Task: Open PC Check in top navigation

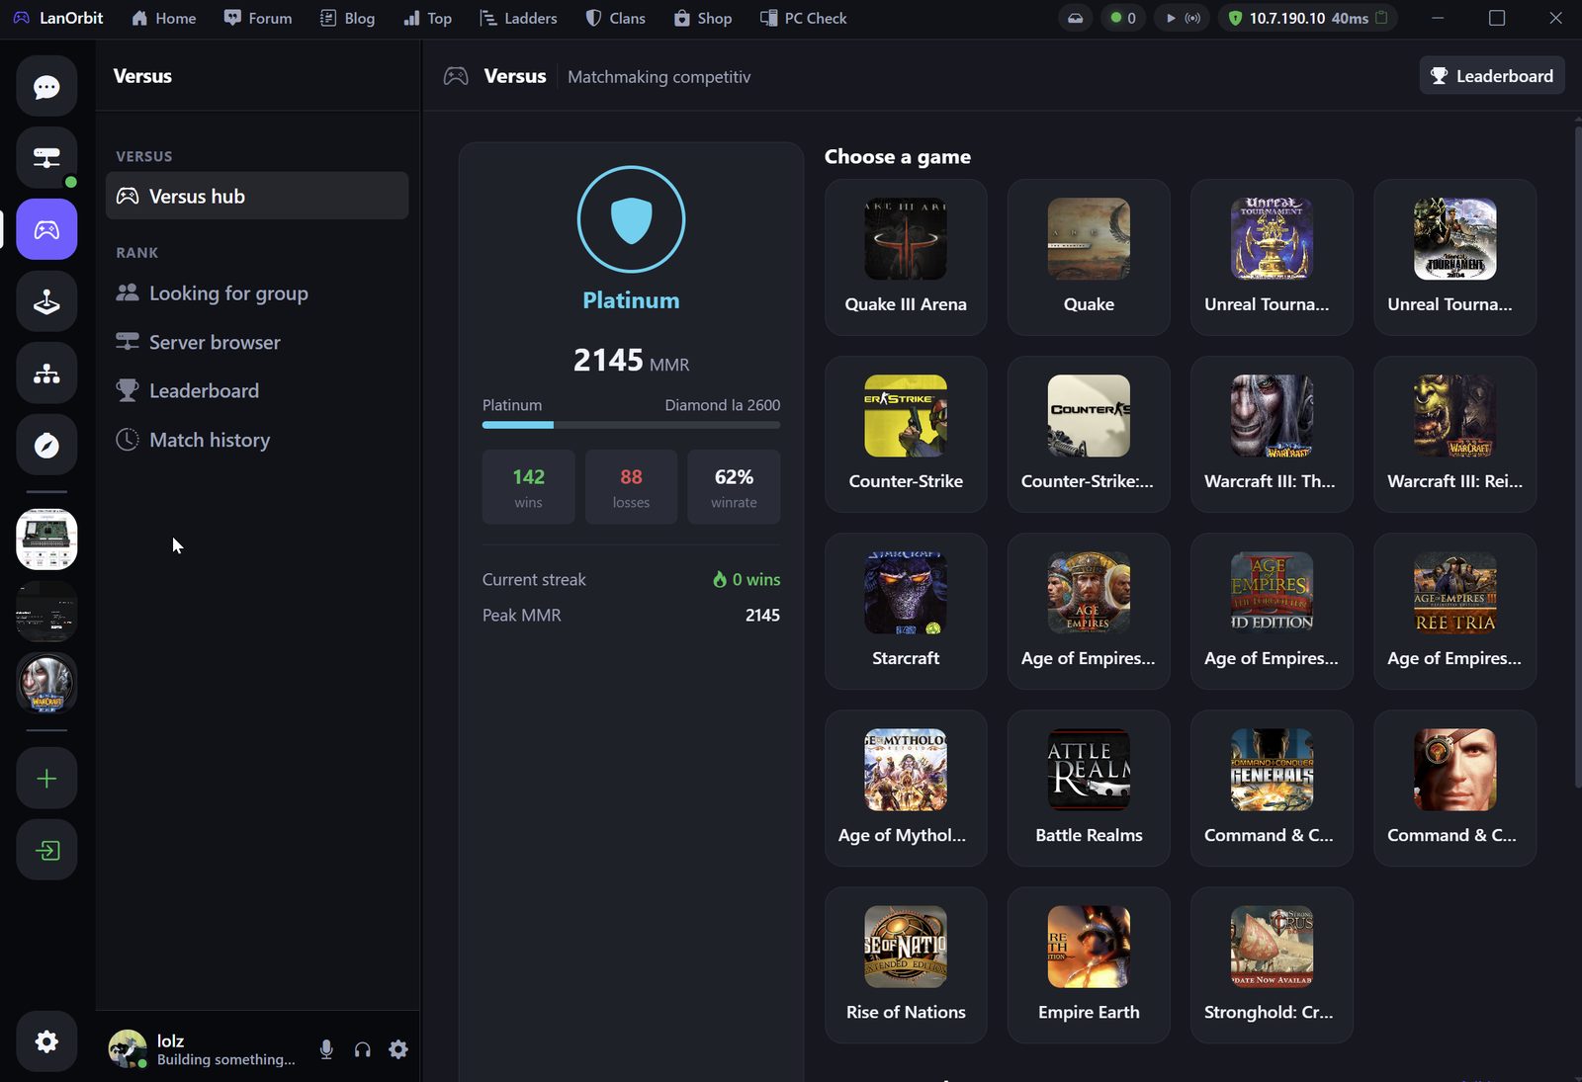Action: [x=803, y=18]
